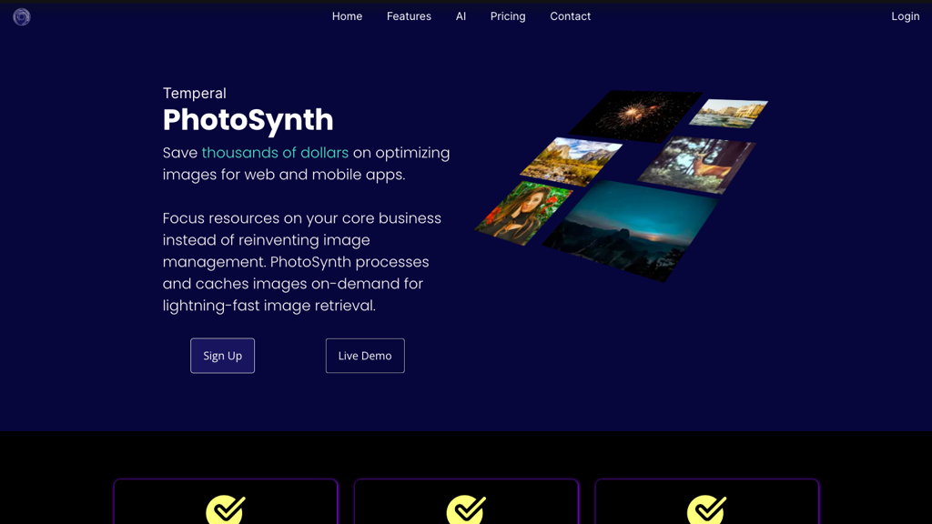
Task: Open the Features nav item
Action: point(409,16)
